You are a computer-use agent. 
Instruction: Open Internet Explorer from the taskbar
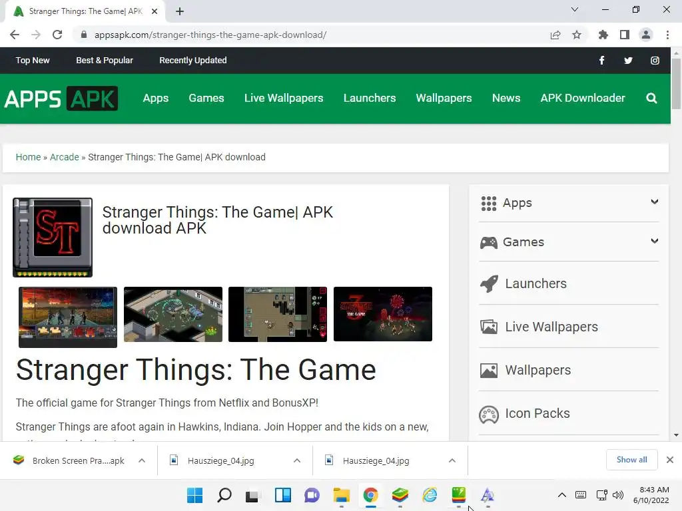(430, 495)
